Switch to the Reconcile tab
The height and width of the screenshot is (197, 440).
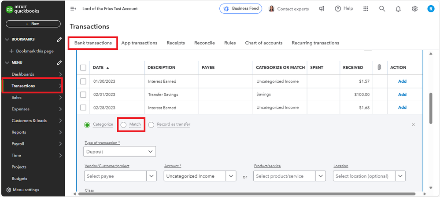coord(204,43)
